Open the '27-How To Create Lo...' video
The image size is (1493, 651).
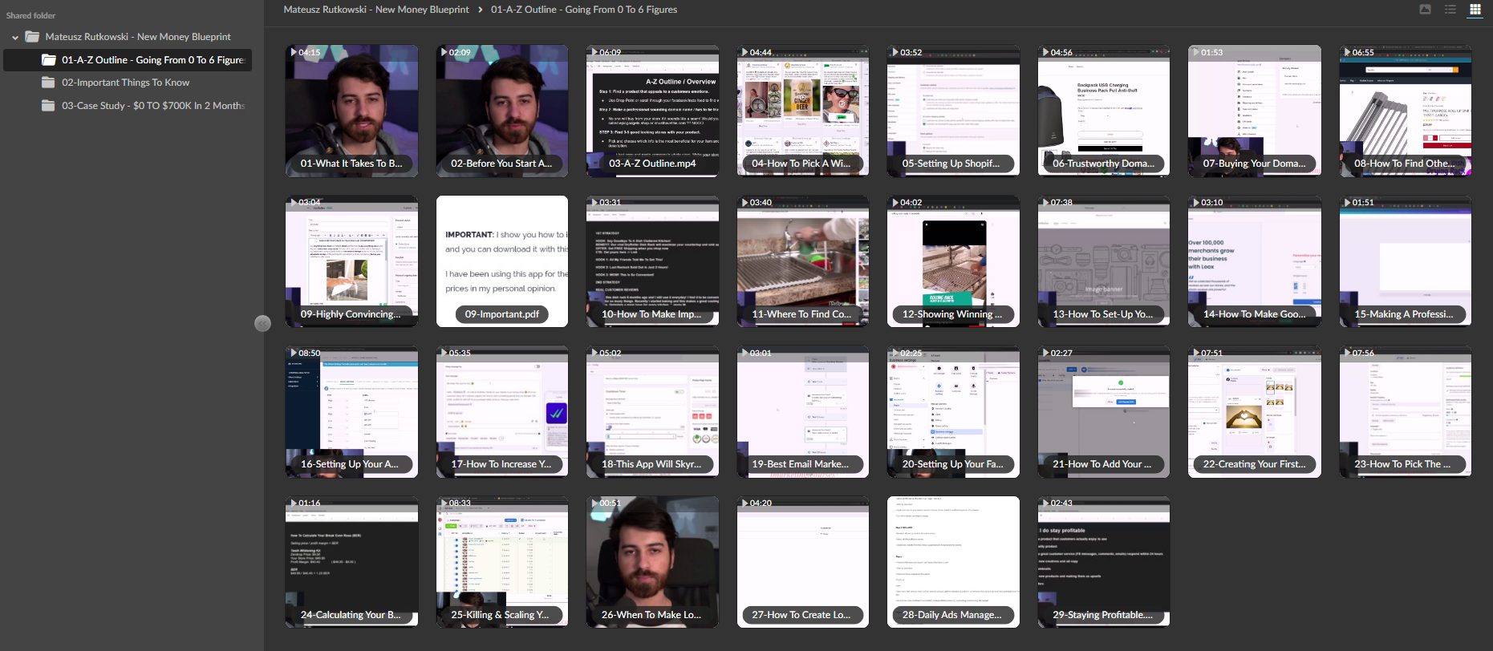click(x=803, y=562)
